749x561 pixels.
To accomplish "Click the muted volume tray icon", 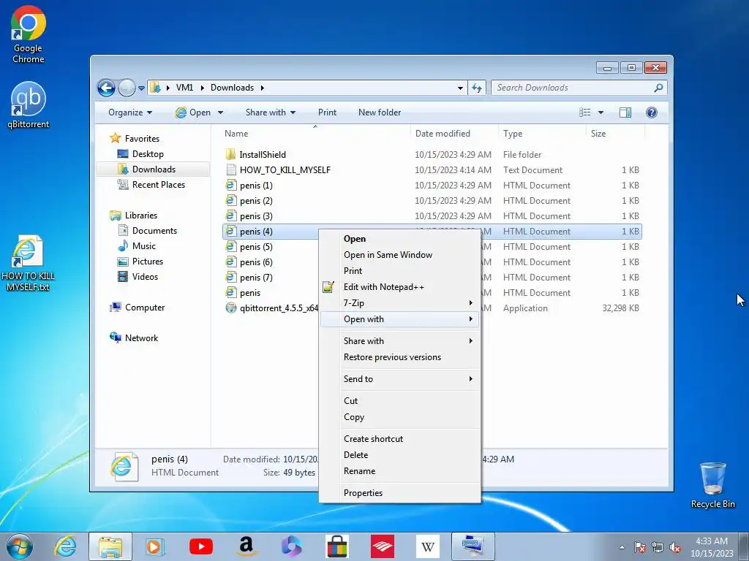I will (675, 548).
